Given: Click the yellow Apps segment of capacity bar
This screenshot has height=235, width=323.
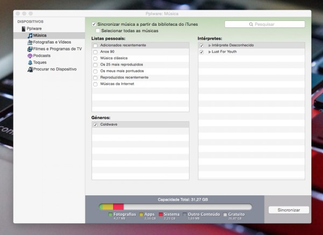Looking at the screenshot, I should [108, 207].
